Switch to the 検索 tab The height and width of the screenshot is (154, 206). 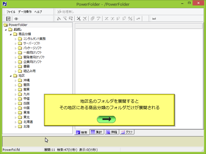[x=82, y=132]
